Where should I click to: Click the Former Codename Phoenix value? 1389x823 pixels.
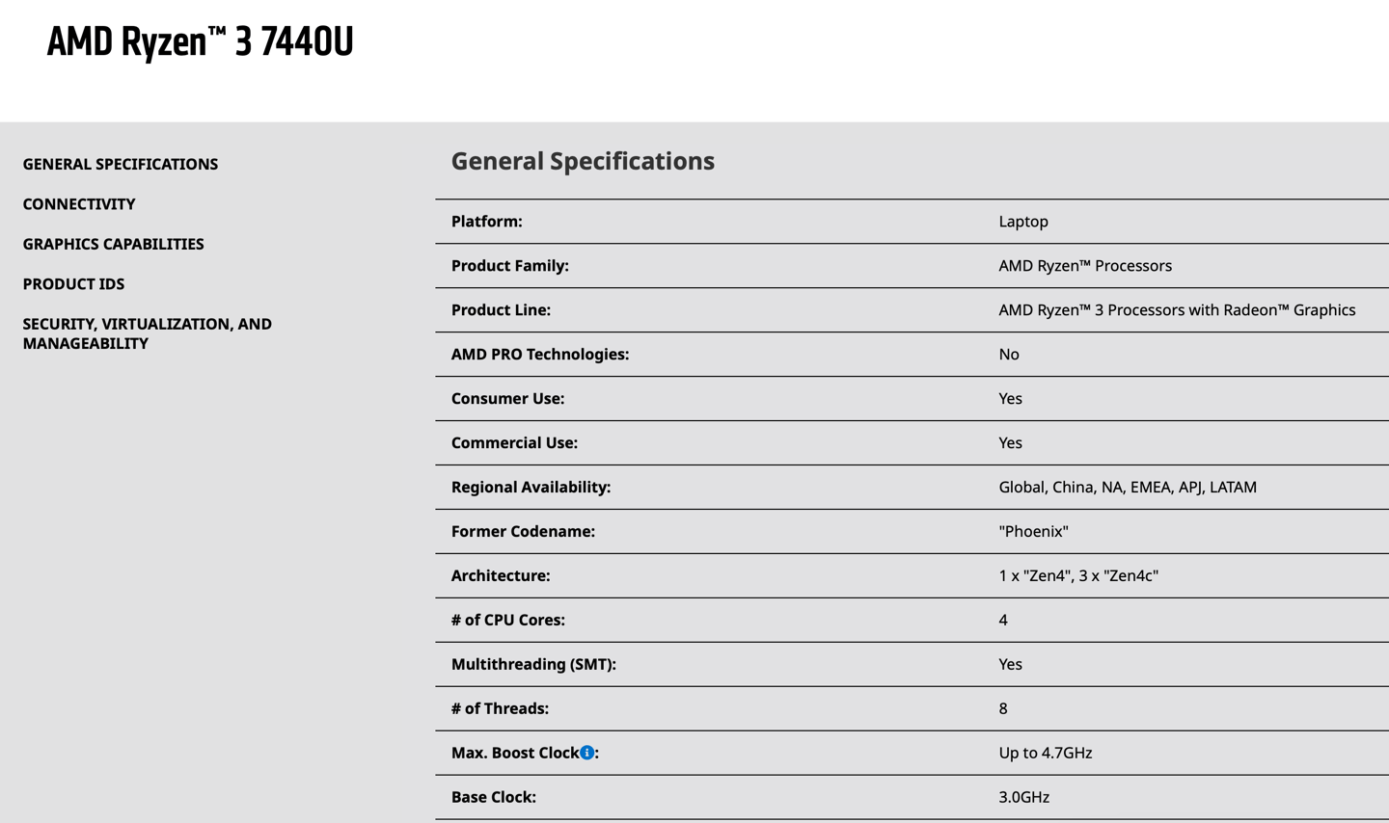pos(1034,531)
